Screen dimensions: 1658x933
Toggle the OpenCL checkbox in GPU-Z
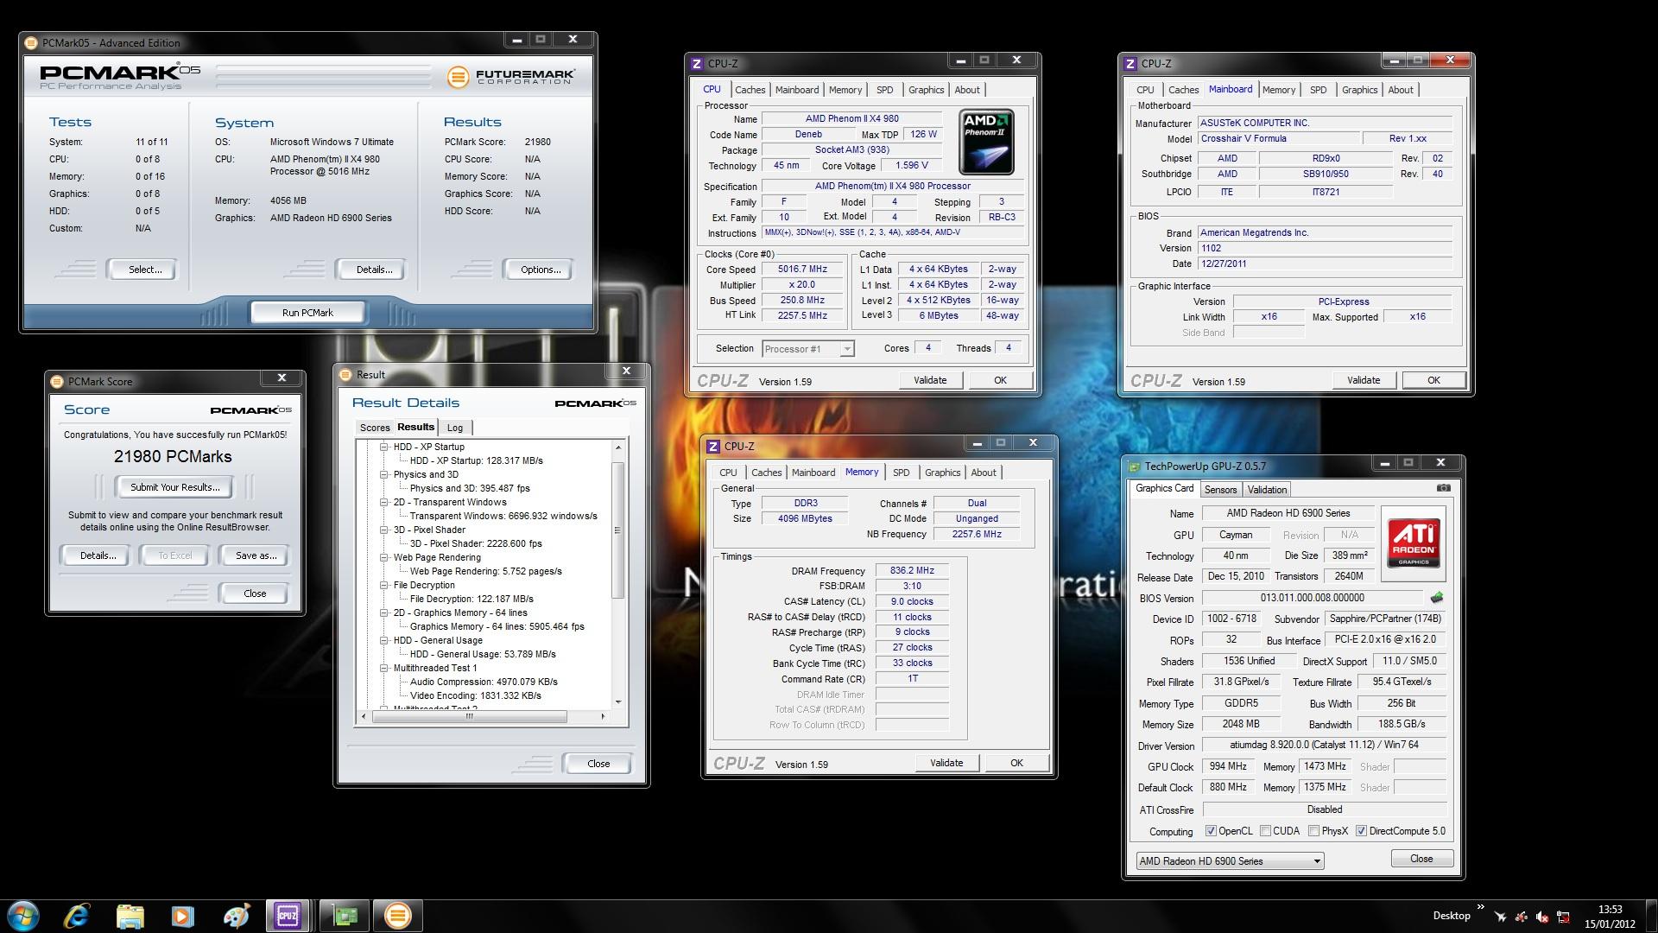pos(1211,831)
